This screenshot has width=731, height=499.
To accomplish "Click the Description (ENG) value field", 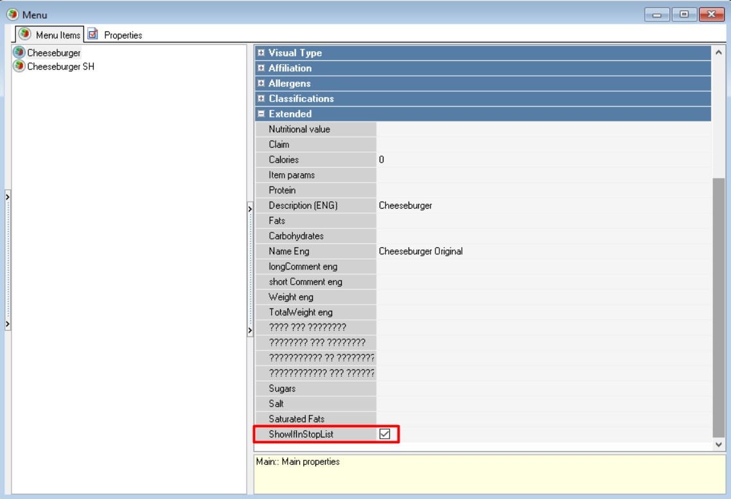I will pos(543,206).
